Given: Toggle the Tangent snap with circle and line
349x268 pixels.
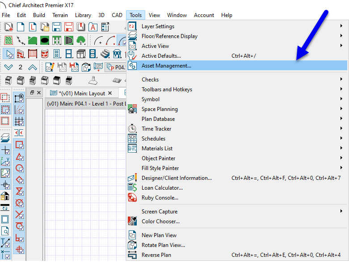Looking at the screenshot, I should (x=19, y=226).
